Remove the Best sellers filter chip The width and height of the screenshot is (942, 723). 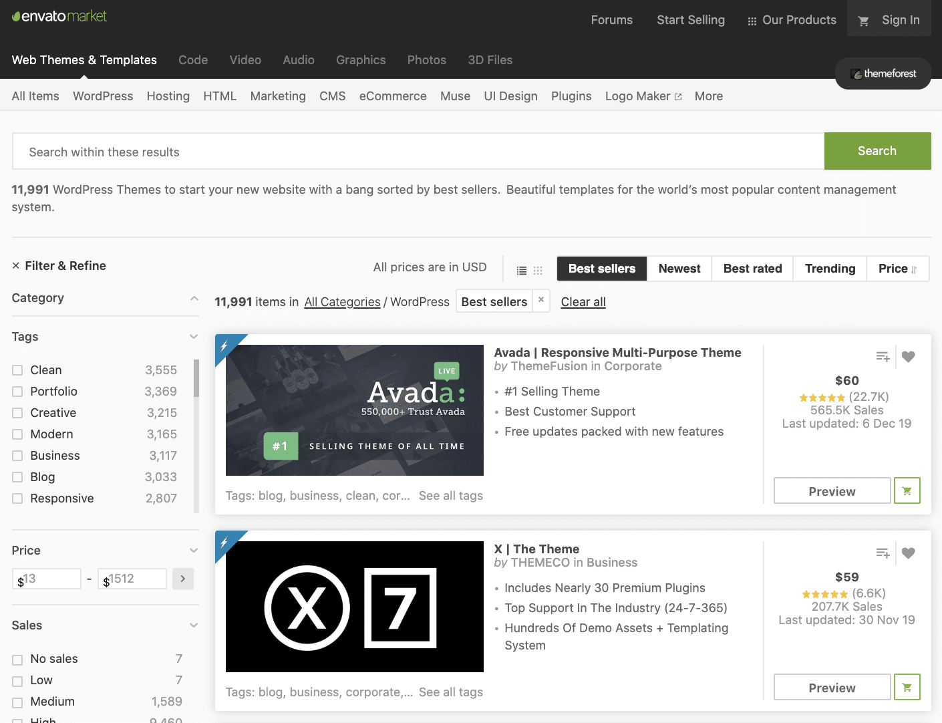pyautogui.click(x=541, y=300)
